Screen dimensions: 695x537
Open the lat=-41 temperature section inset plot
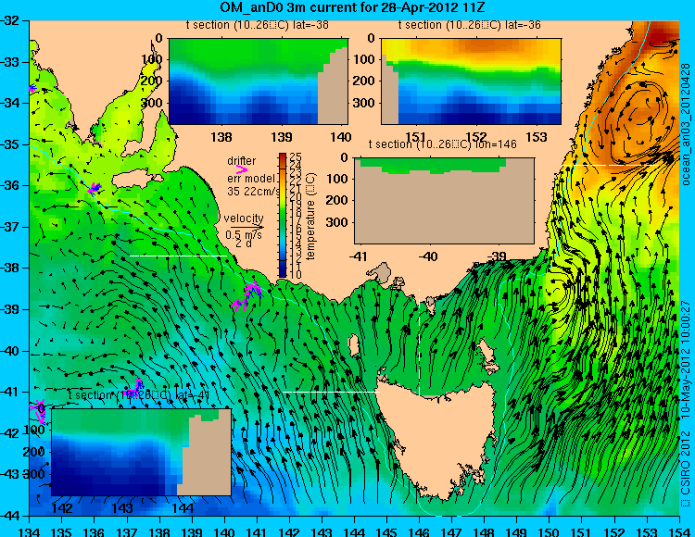click(142, 452)
